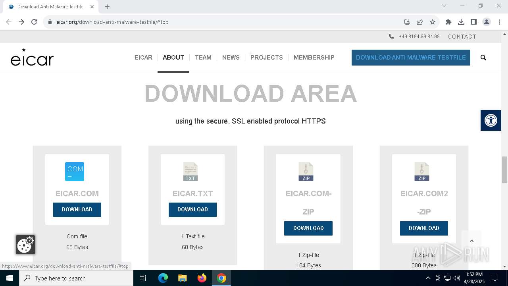Click the browser forward arrow
Screen dimensions: 508x286
click(21, 22)
